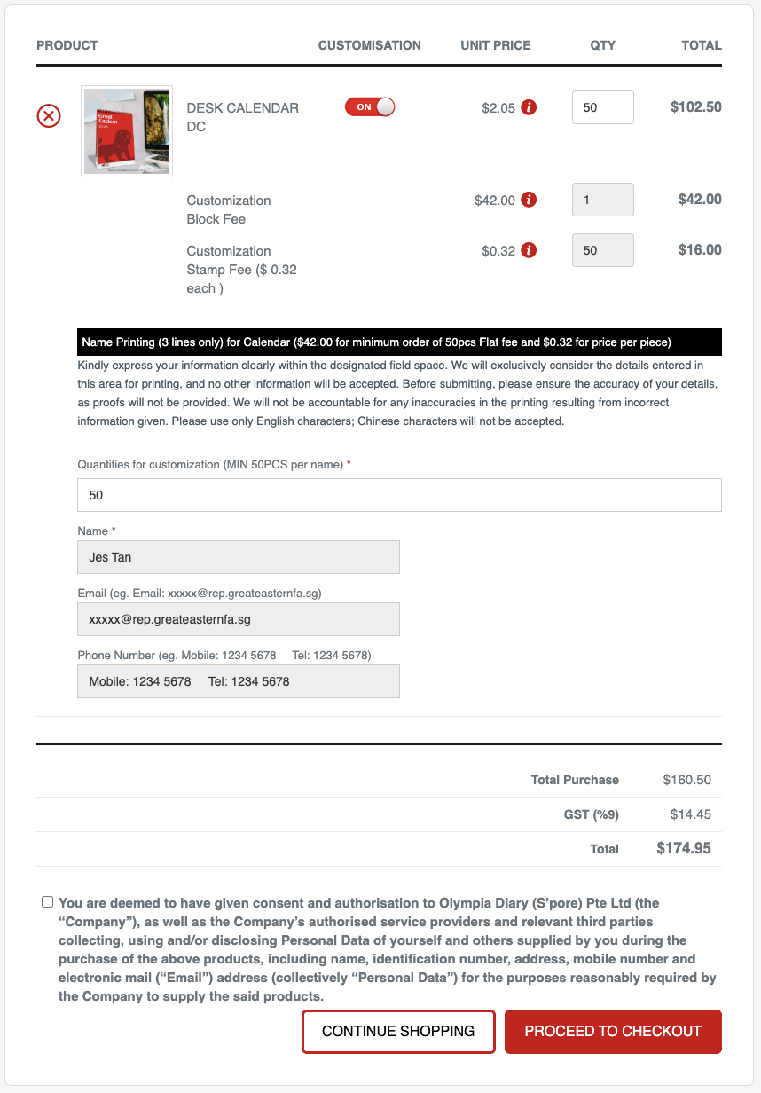Click the DESK CALENDAR DC product name
This screenshot has width=761, height=1093.
click(x=242, y=117)
